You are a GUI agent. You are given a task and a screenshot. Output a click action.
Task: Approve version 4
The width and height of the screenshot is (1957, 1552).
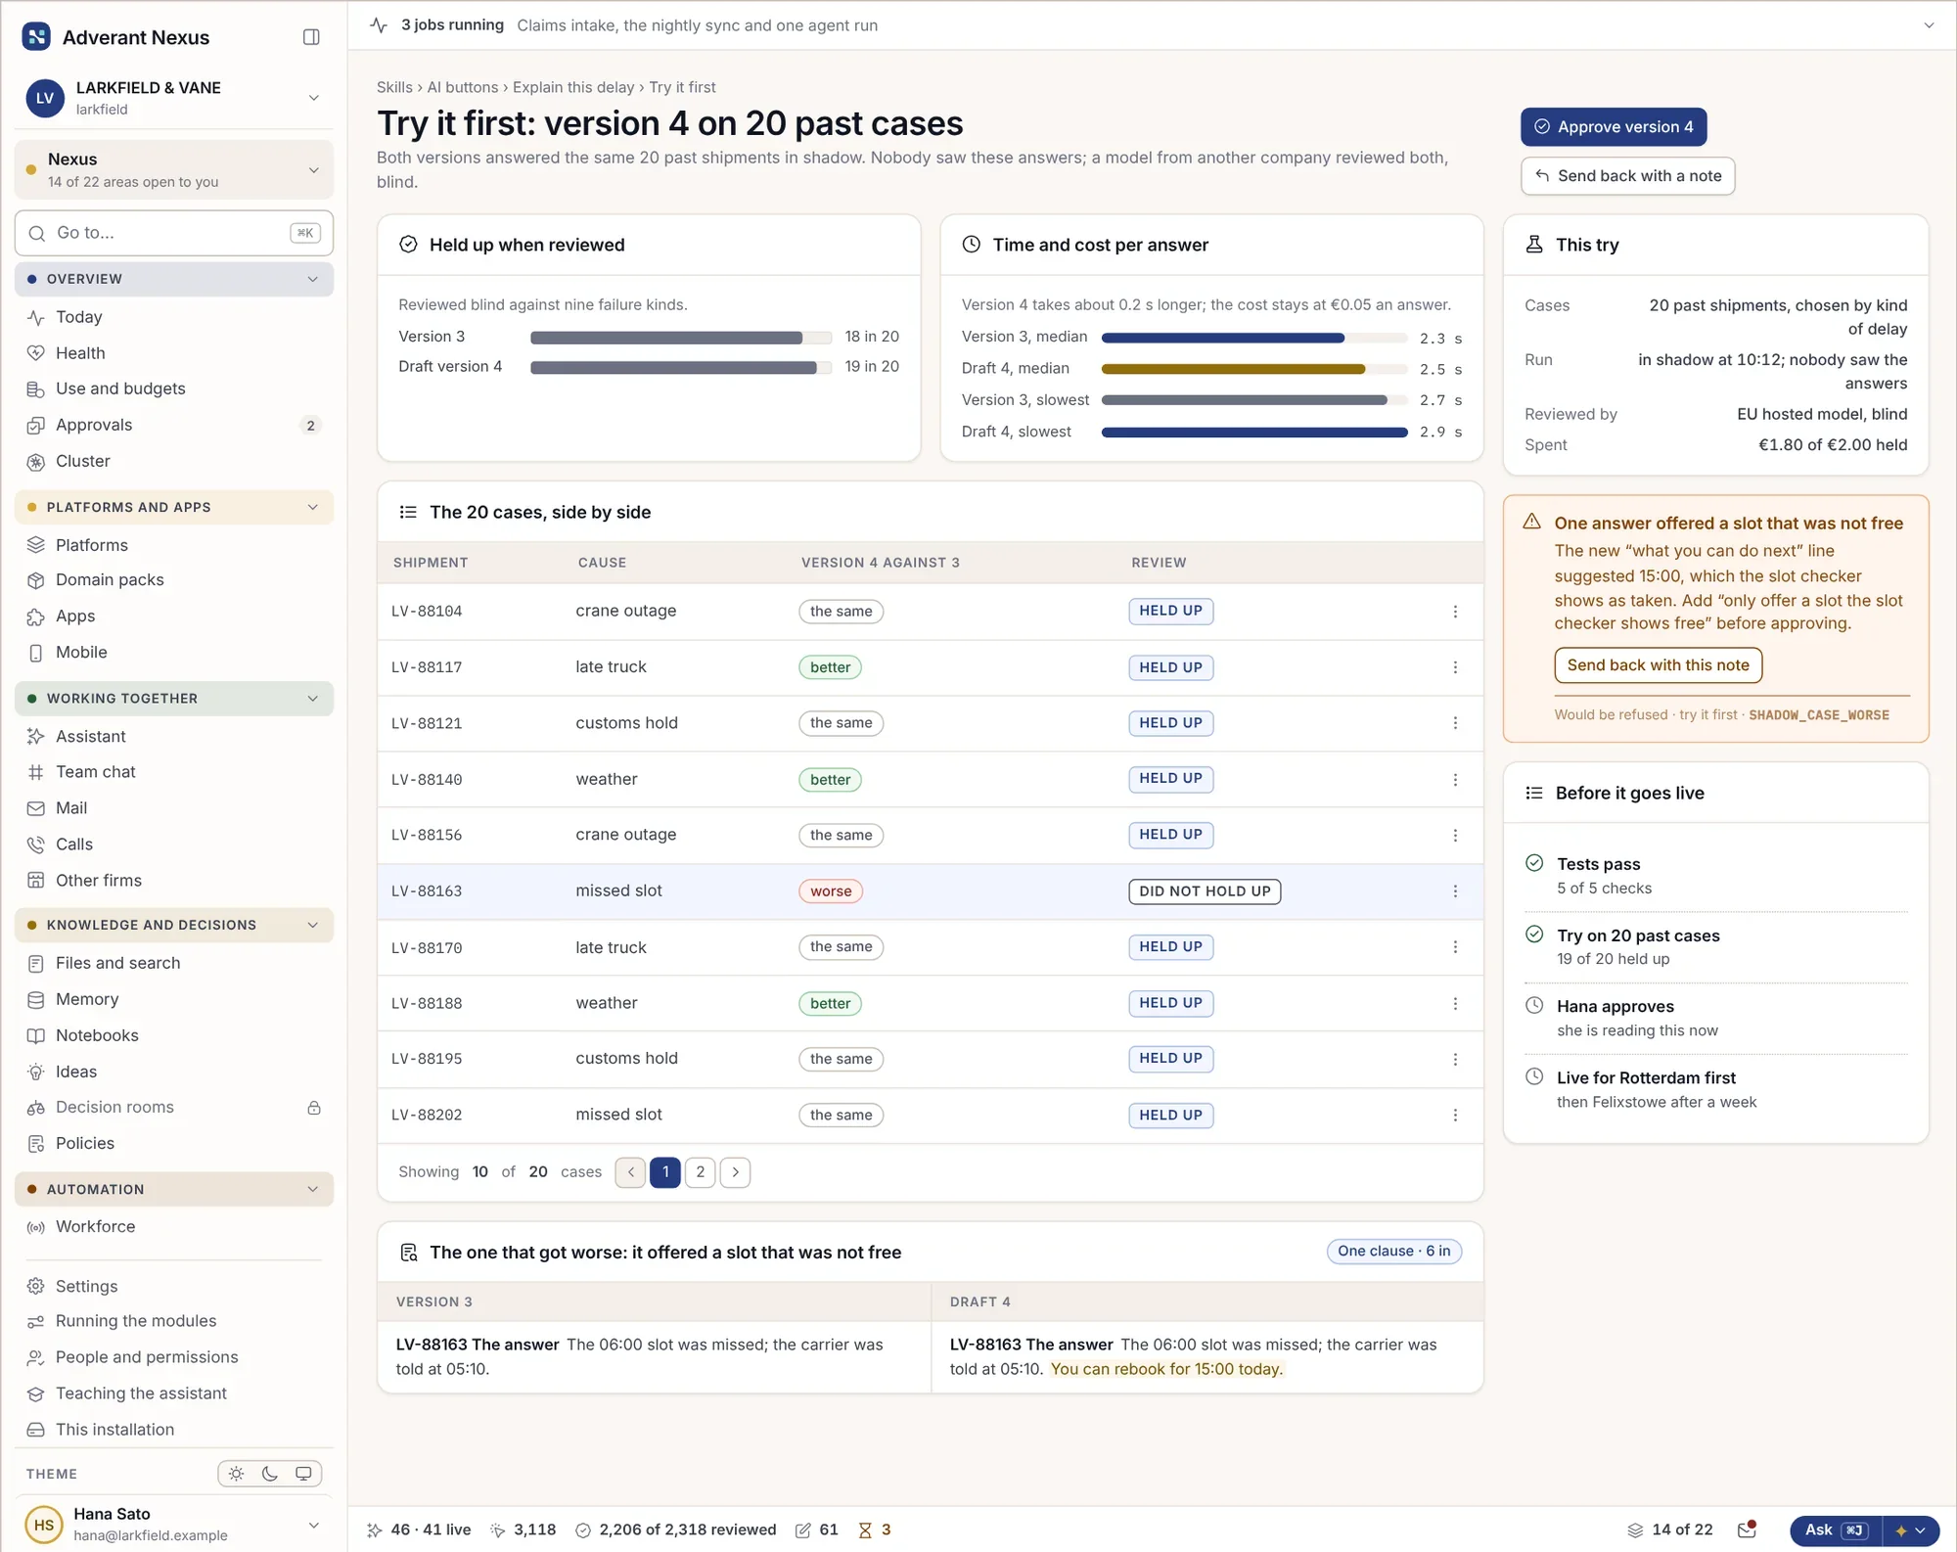(x=1614, y=127)
